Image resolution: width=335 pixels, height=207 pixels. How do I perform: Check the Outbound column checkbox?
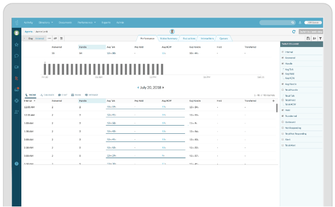pyautogui.click(x=282, y=122)
